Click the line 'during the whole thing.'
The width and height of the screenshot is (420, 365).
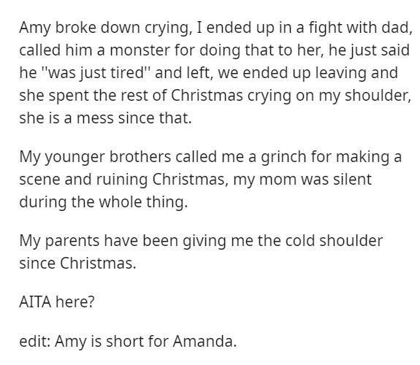pos(104,202)
